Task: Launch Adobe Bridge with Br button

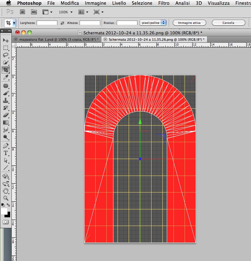Action: point(23,12)
